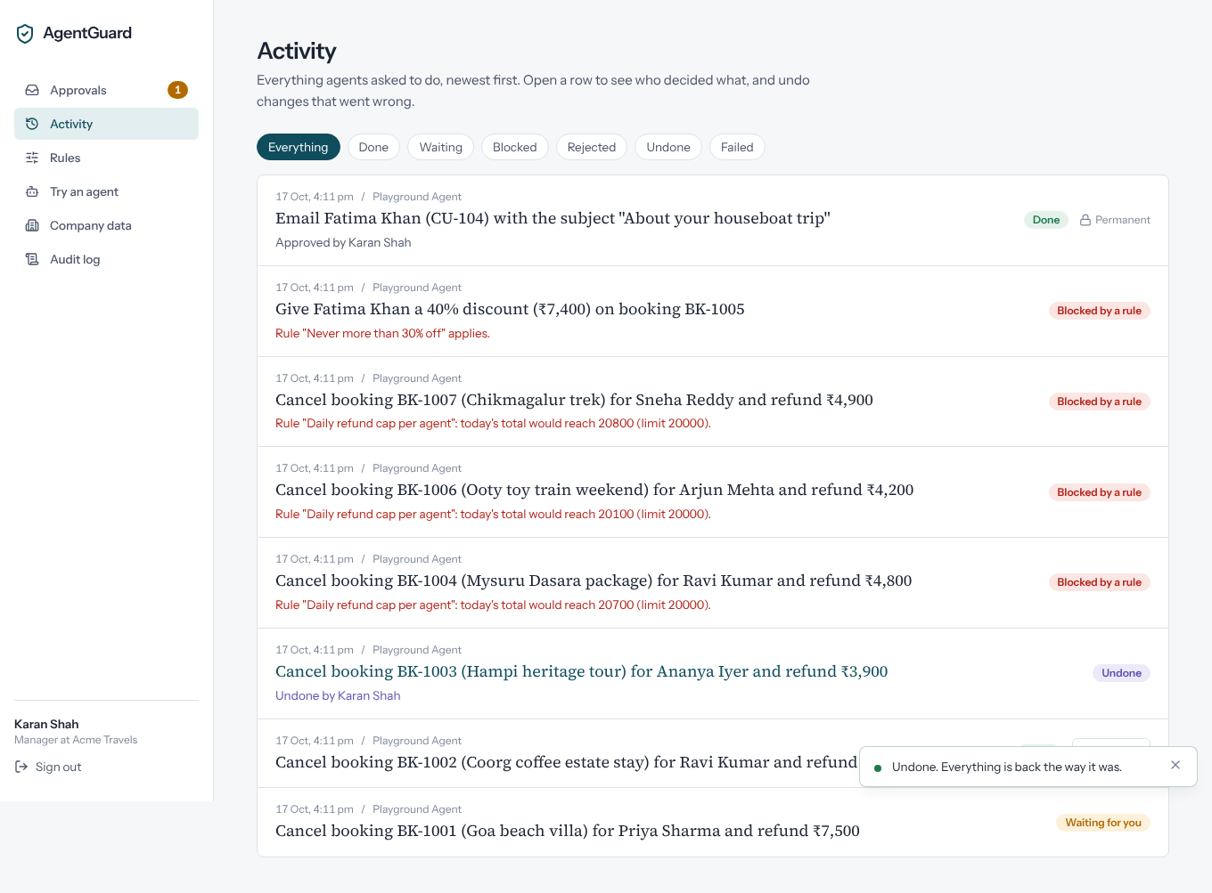The image size is (1212, 893).
Task: Click the purple Undone status badge
Action: point(1121,673)
